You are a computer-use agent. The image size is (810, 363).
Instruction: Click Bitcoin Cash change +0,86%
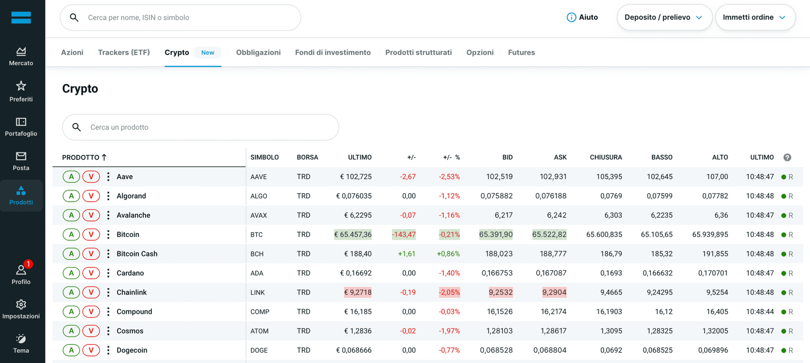pos(448,254)
